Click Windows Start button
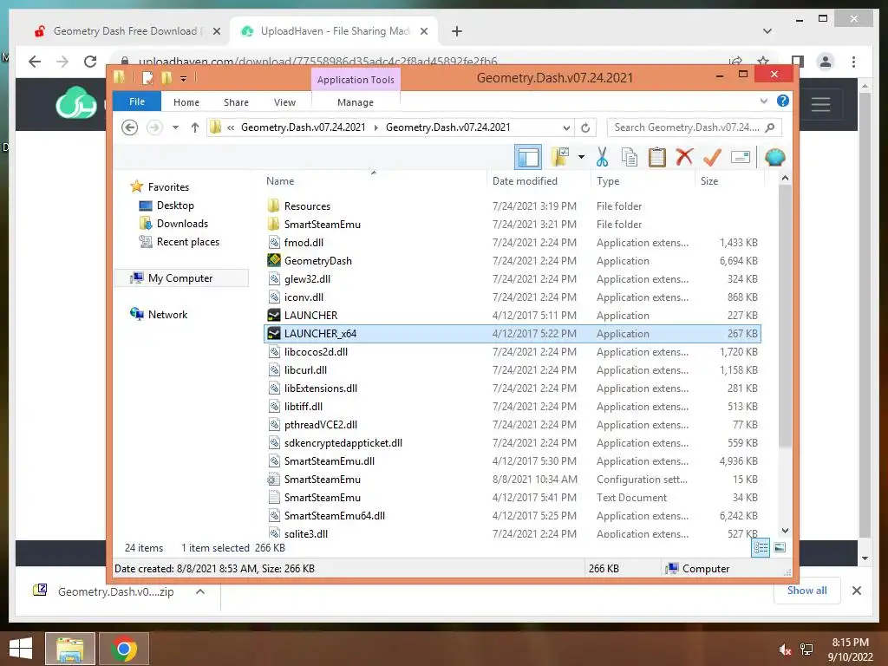888x666 pixels. pyautogui.click(x=21, y=649)
